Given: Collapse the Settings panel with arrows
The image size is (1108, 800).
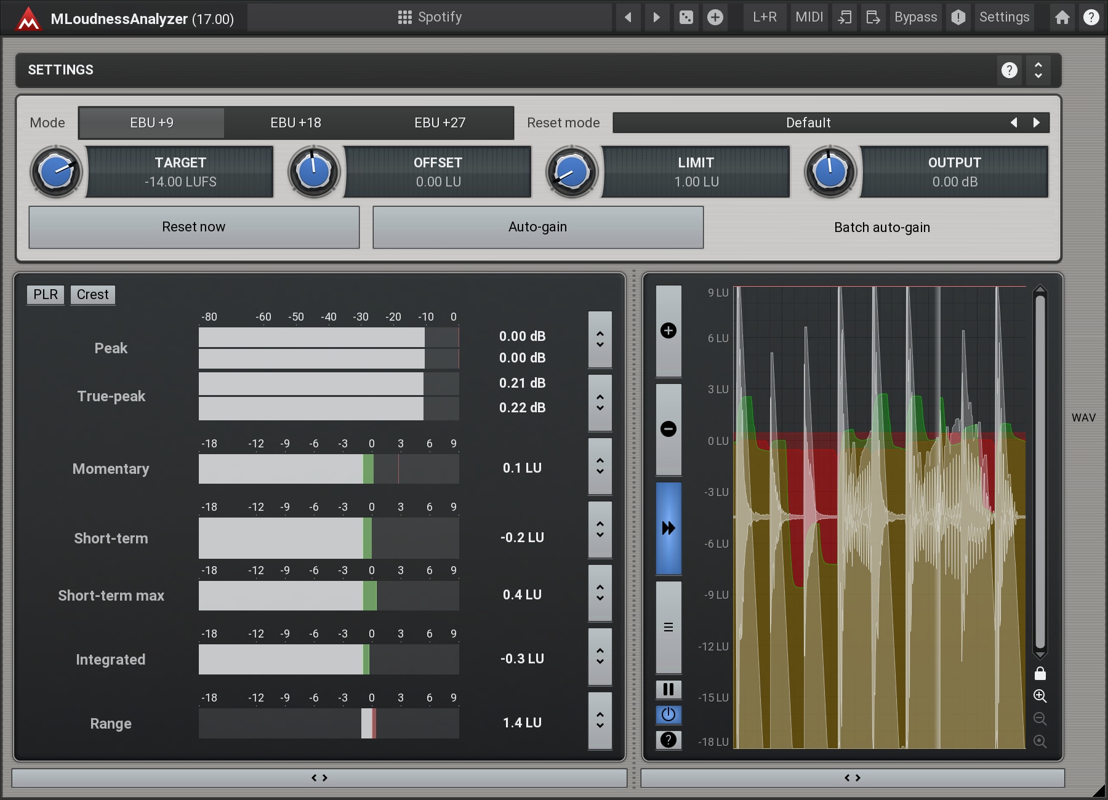Looking at the screenshot, I should pyautogui.click(x=1038, y=70).
